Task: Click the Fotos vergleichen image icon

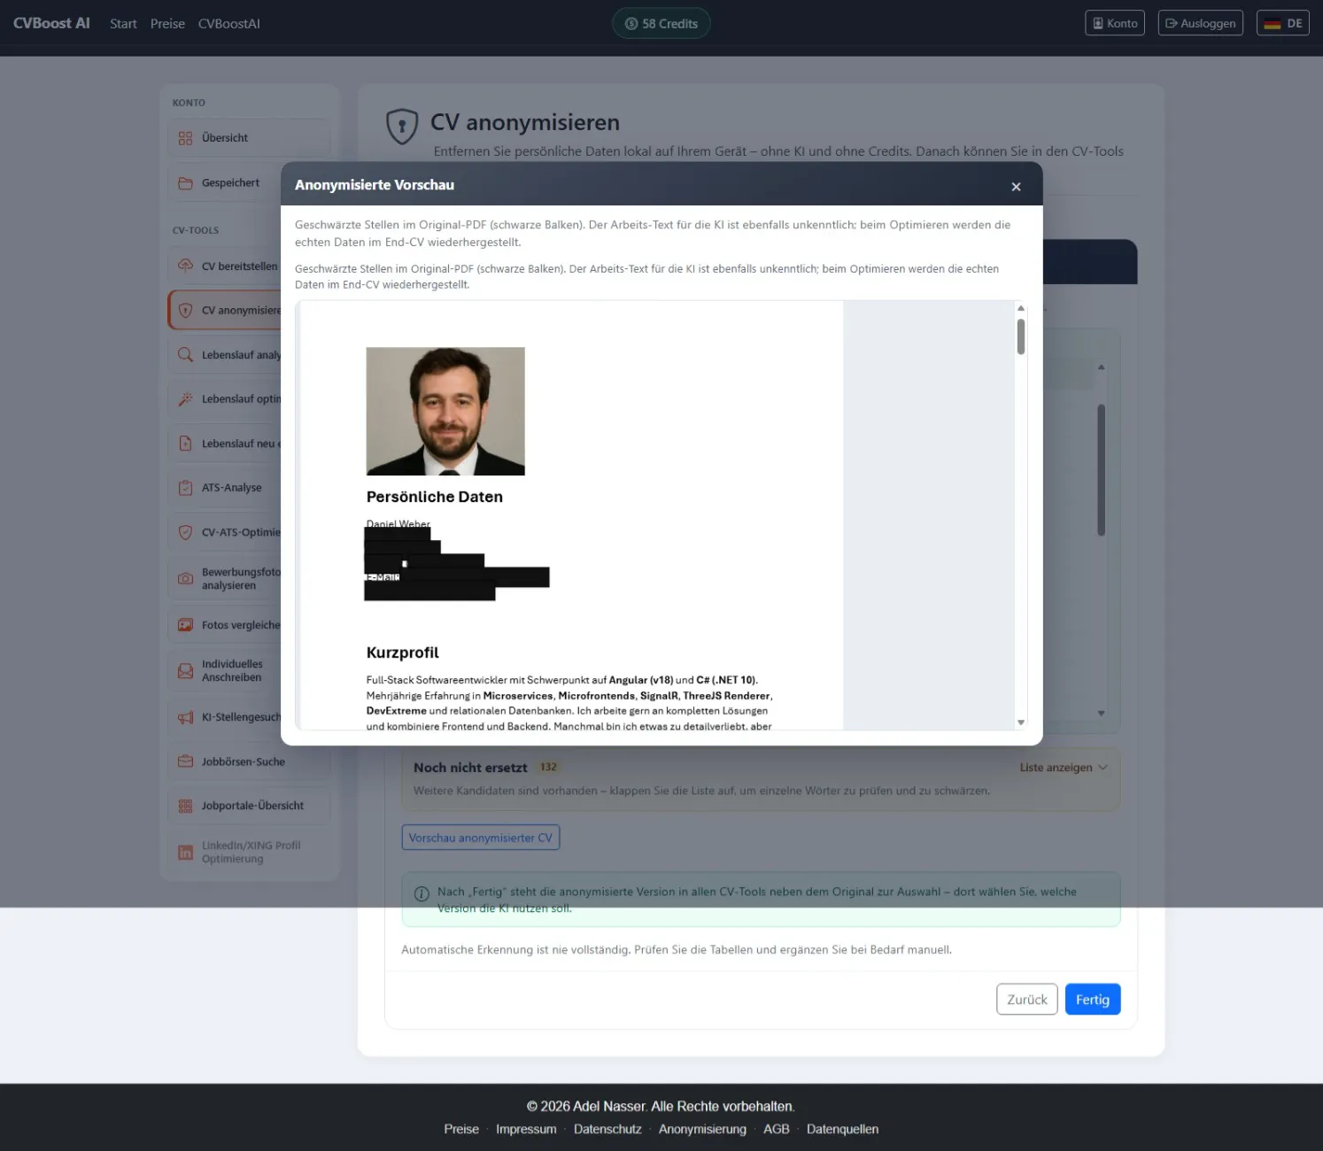Action: [185, 625]
